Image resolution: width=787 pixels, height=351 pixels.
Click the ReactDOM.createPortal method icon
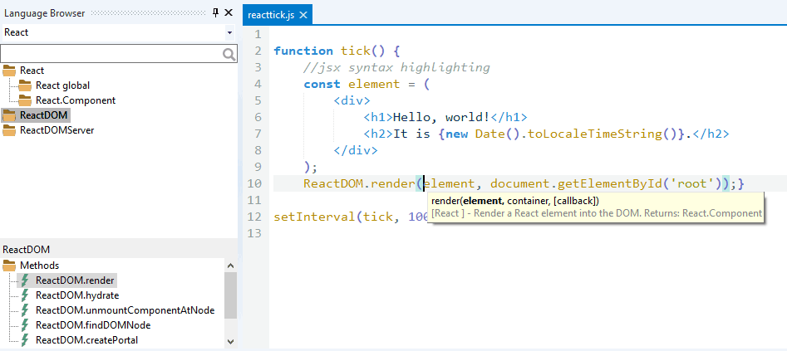coord(25,340)
